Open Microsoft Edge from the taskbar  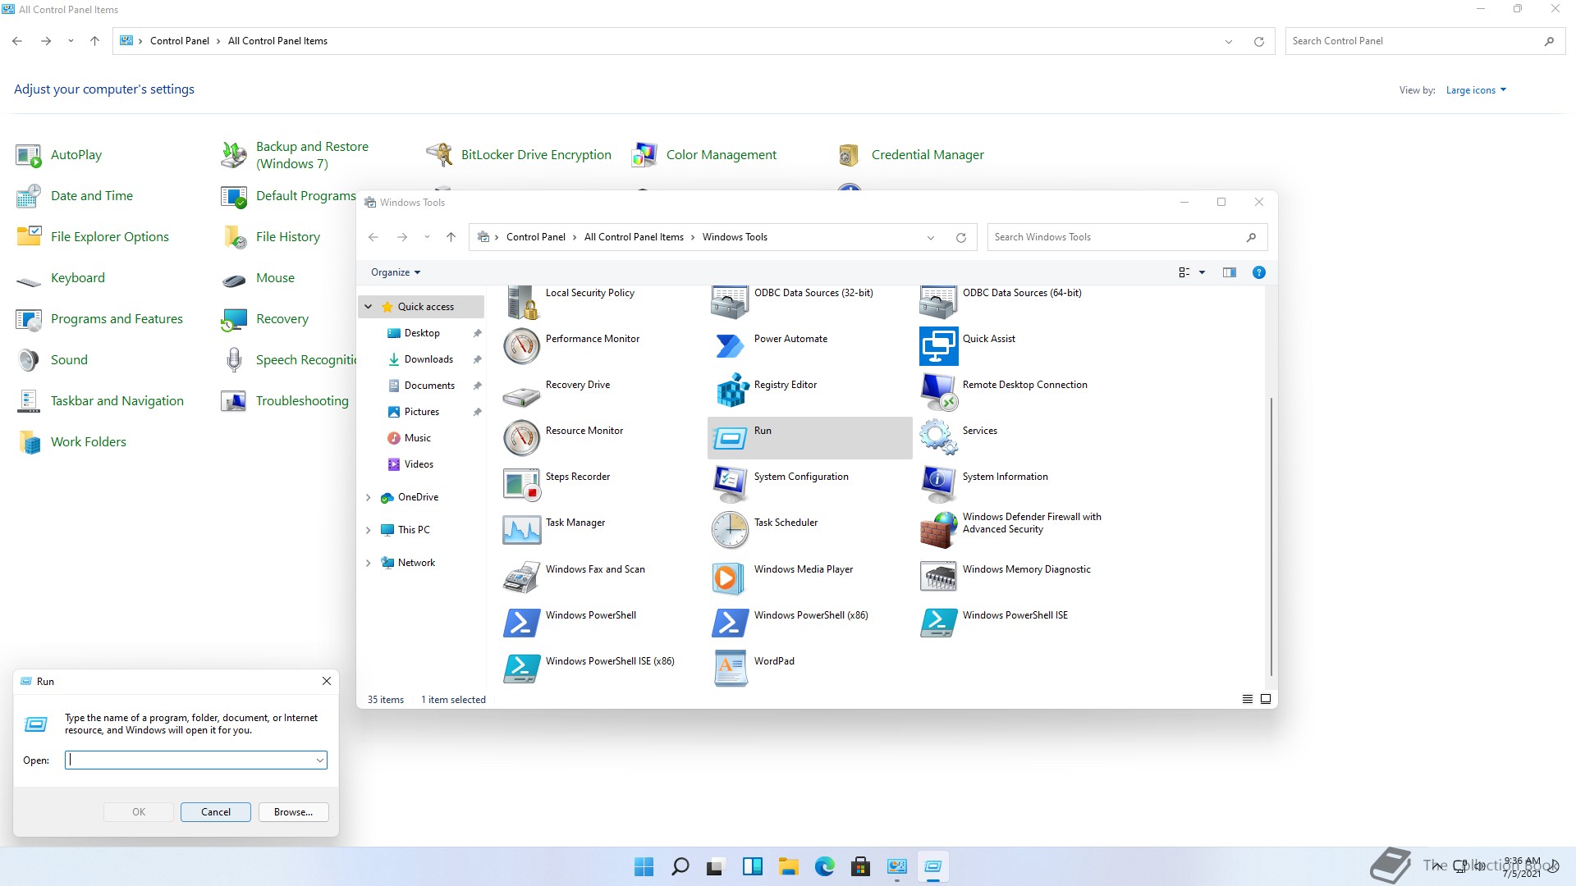825,866
